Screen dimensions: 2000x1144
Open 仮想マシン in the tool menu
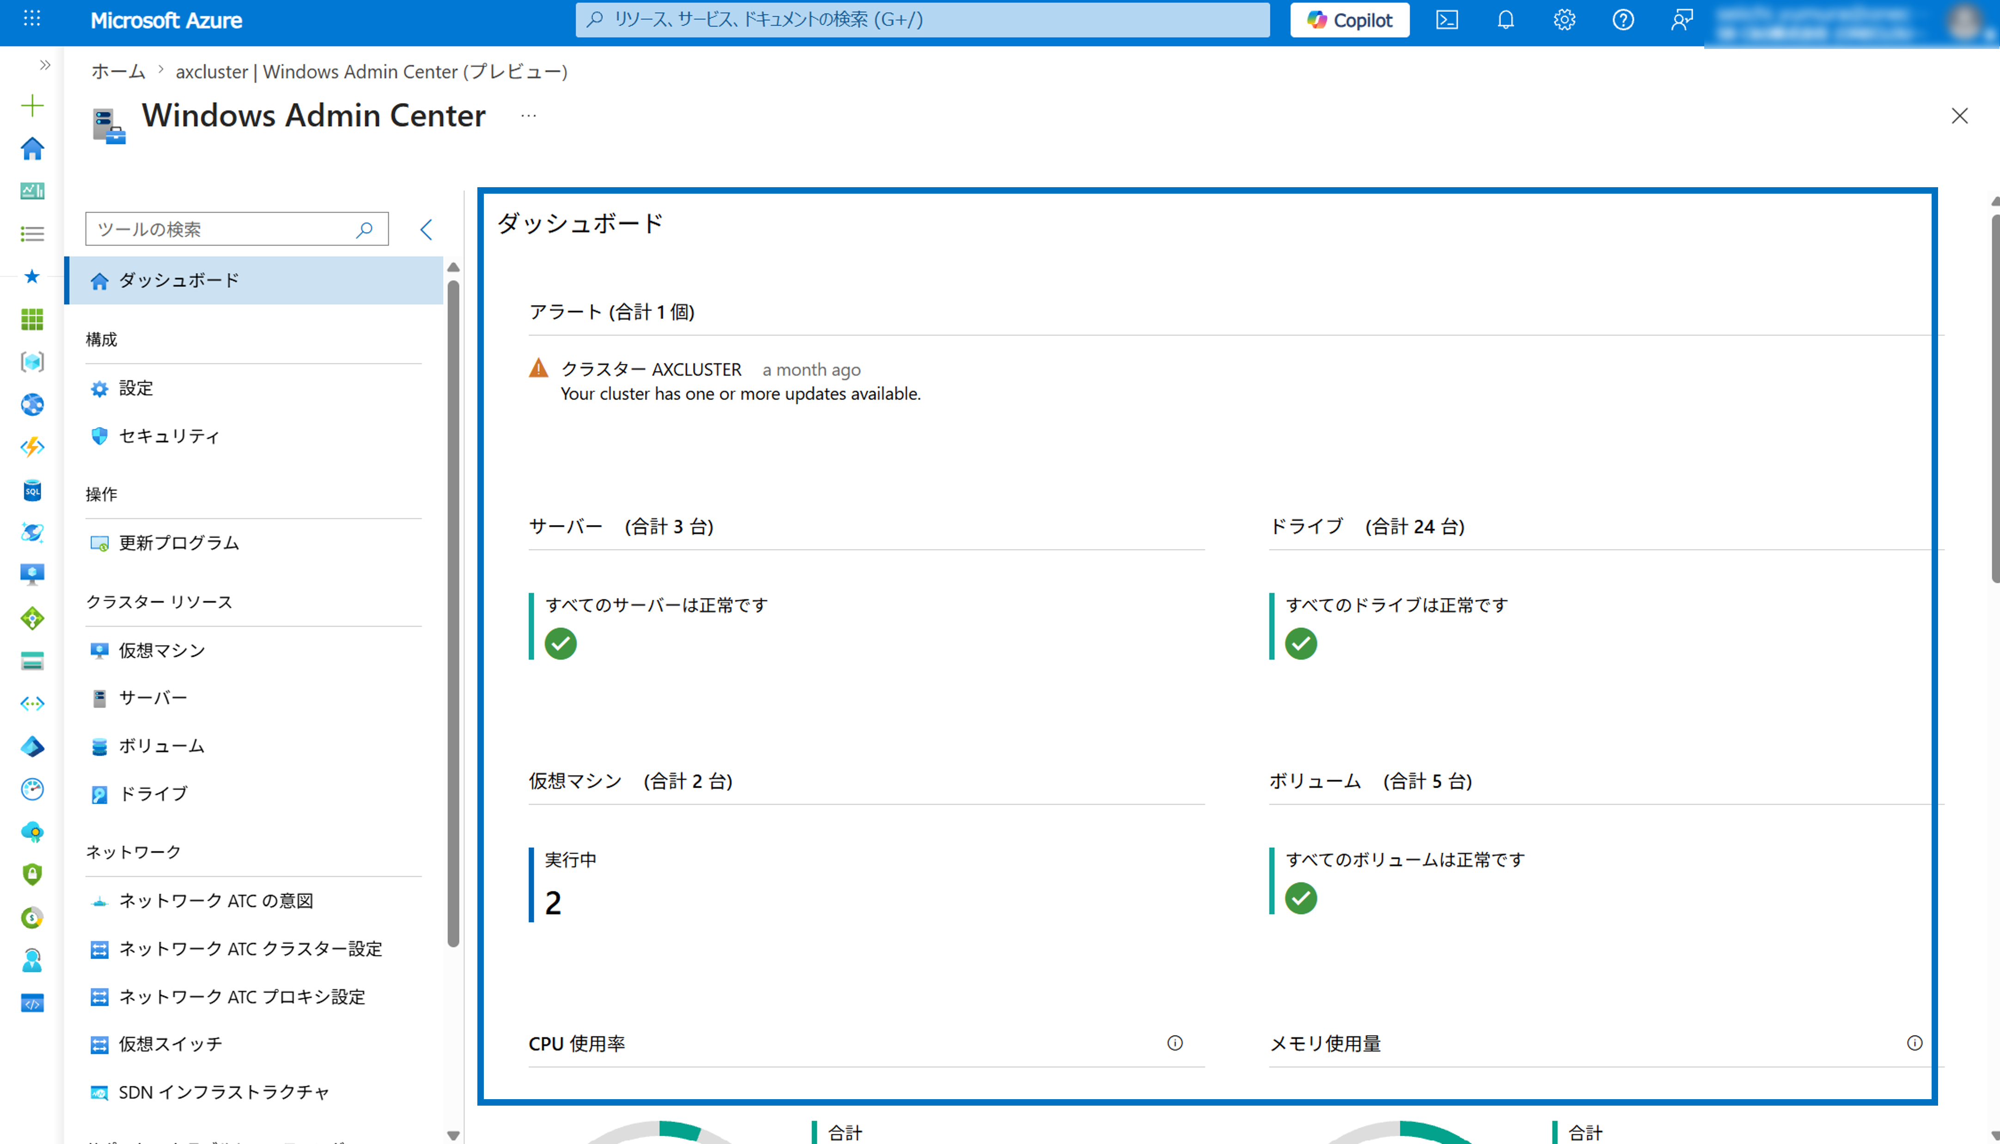[254, 650]
